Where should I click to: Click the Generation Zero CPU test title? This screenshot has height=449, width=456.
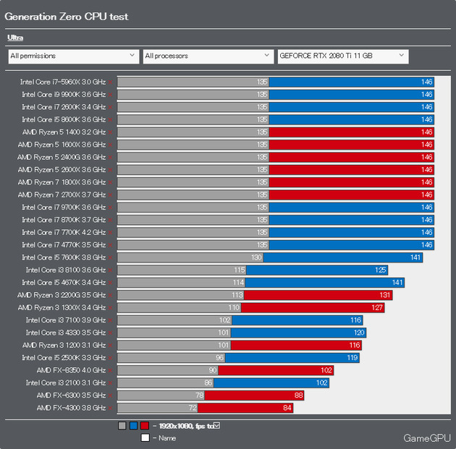(67, 16)
